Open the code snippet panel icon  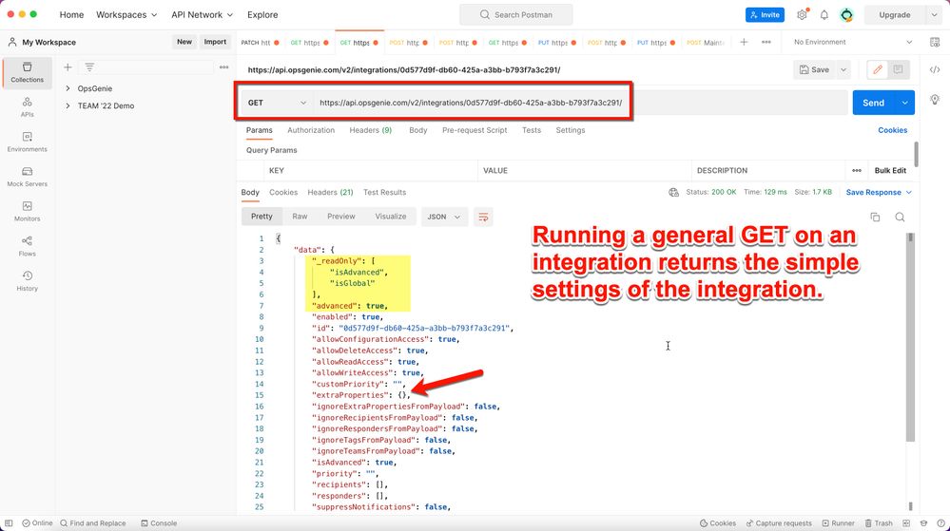[x=935, y=69]
